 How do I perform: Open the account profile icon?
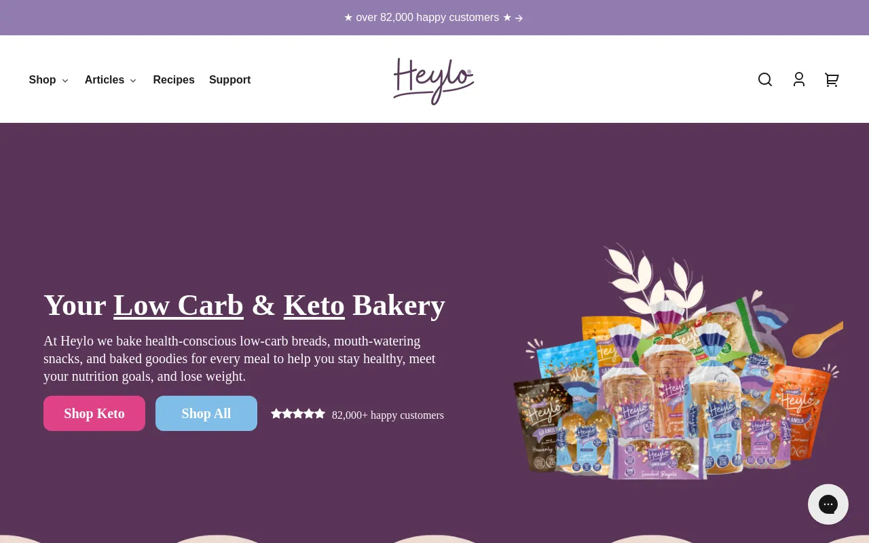click(799, 79)
